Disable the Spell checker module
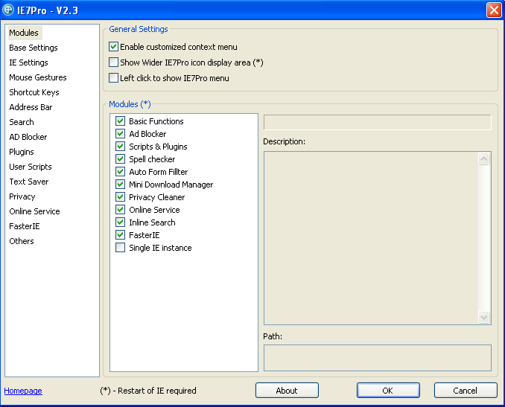Viewport: 505px width, 407px height. (x=120, y=159)
